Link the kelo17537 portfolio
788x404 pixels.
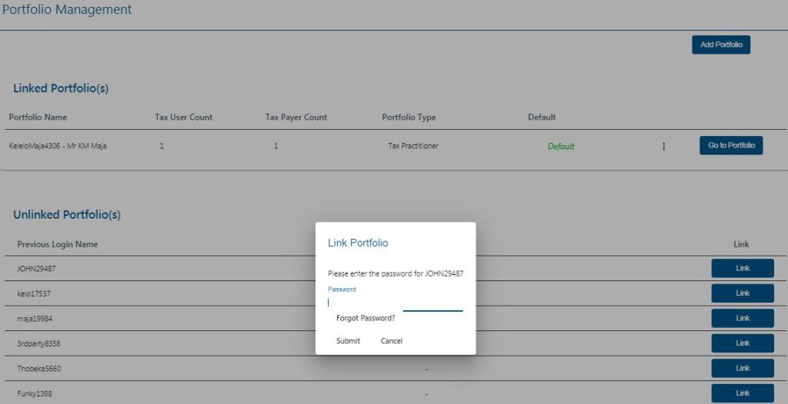pyautogui.click(x=743, y=293)
